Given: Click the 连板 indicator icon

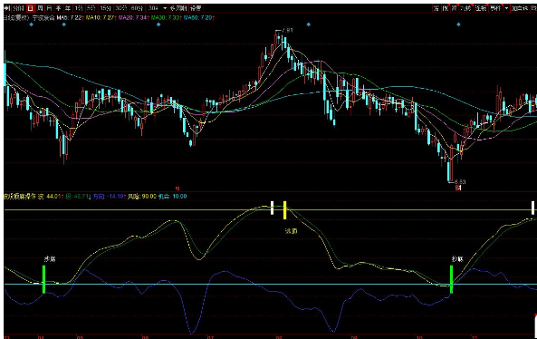Looking at the screenshot, I should pyautogui.click(x=481, y=8).
